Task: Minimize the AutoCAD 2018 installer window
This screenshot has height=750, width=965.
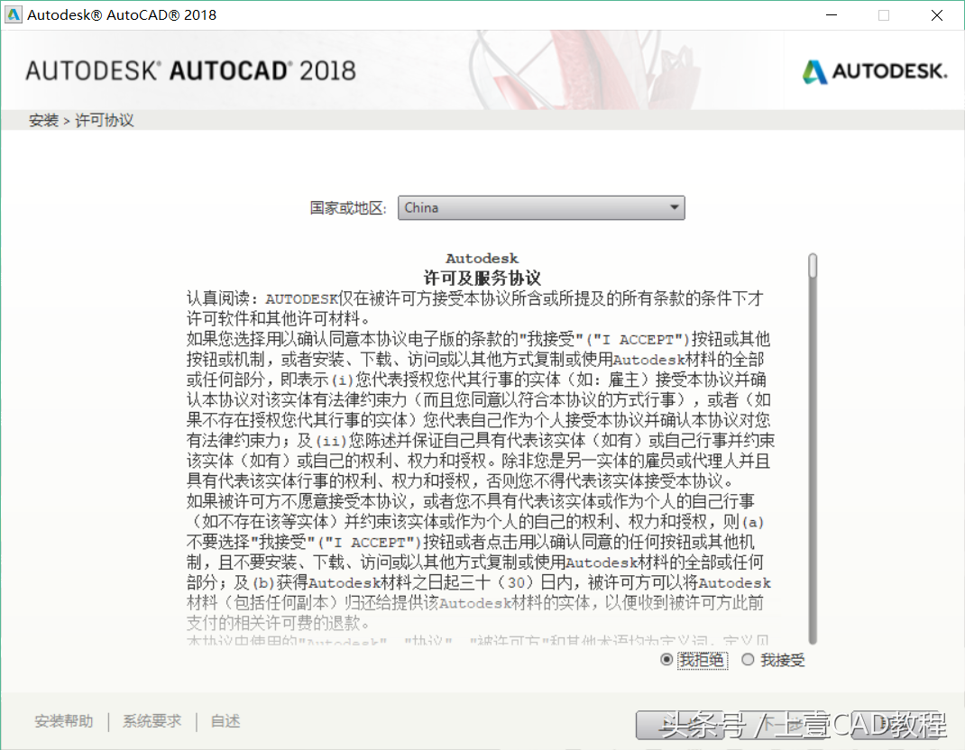Action: point(832,14)
